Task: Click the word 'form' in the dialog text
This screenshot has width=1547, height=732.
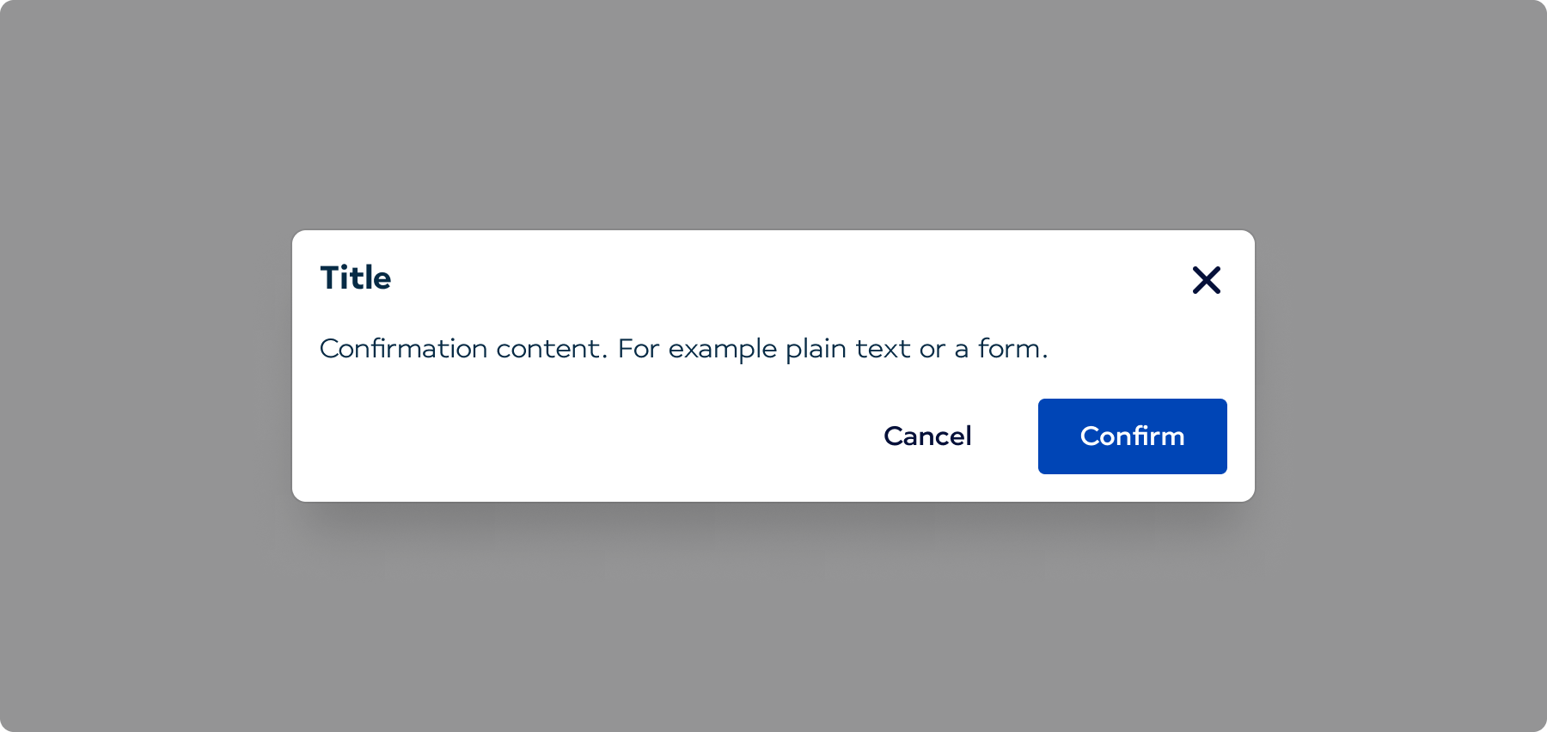Action: tap(1009, 349)
